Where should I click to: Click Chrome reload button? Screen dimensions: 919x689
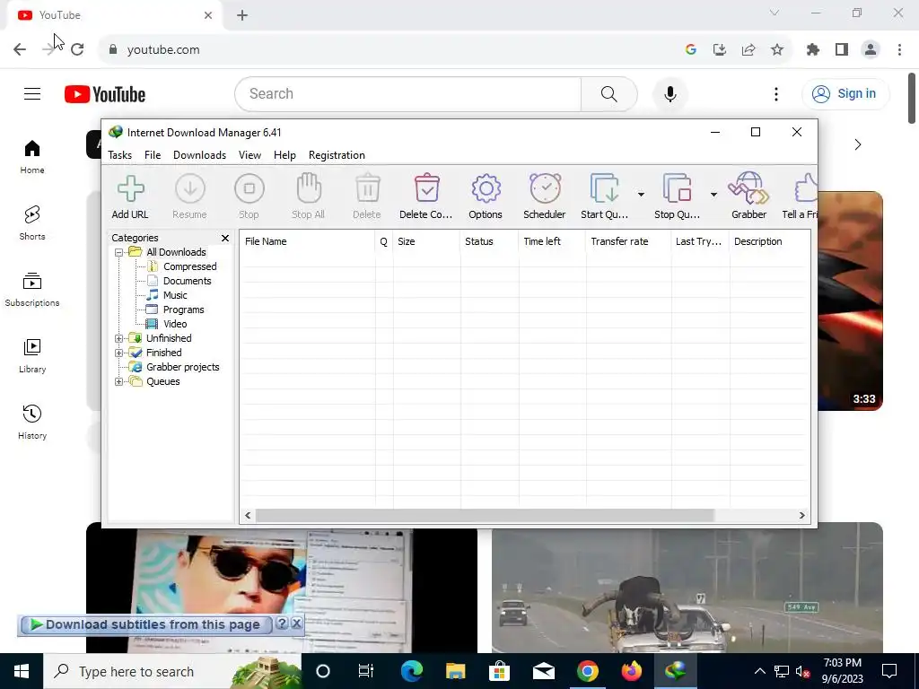click(77, 50)
